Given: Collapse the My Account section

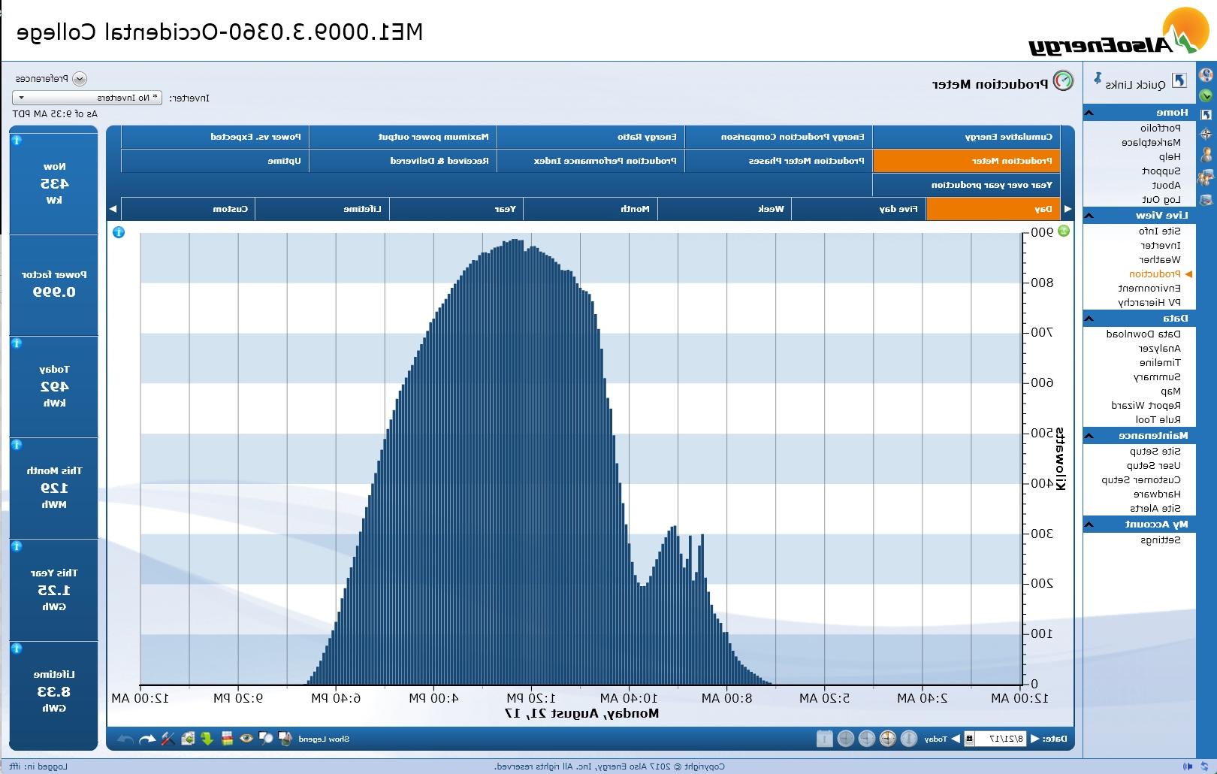Looking at the screenshot, I should click(x=1089, y=525).
